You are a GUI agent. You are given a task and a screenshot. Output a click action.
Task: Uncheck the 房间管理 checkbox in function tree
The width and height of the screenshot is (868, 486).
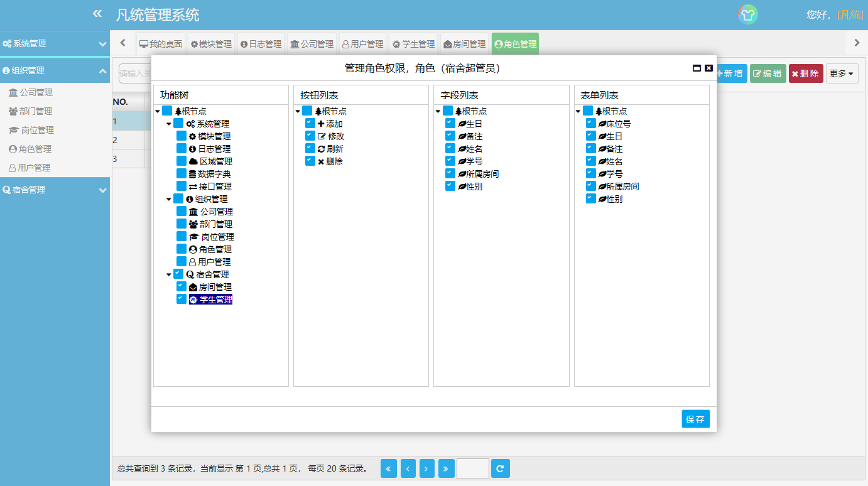[x=182, y=286]
